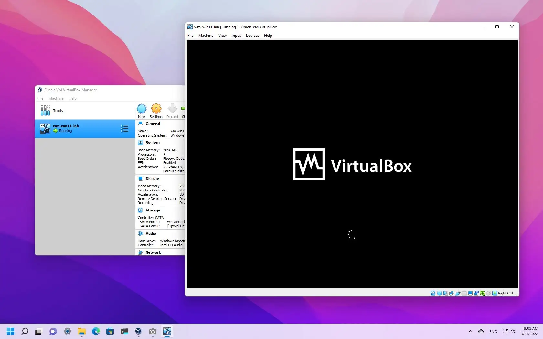Create a new virtual machine
Image resolution: width=543 pixels, height=339 pixels.
click(x=142, y=111)
